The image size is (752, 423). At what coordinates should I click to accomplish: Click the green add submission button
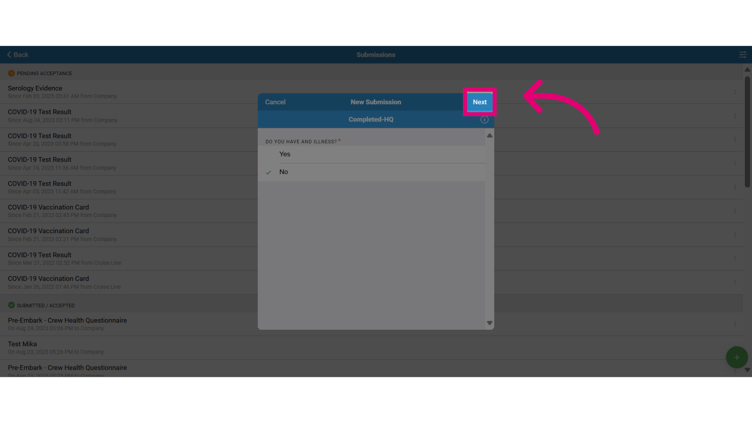(737, 357)
